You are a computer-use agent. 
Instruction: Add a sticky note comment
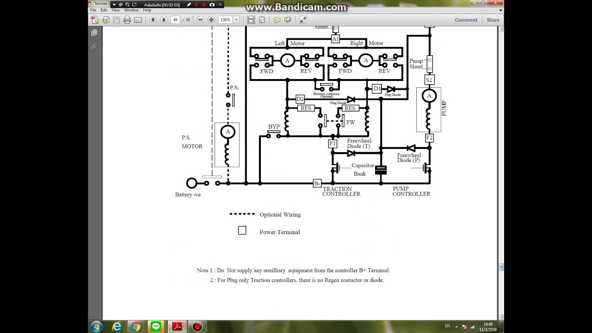[277, 20]
